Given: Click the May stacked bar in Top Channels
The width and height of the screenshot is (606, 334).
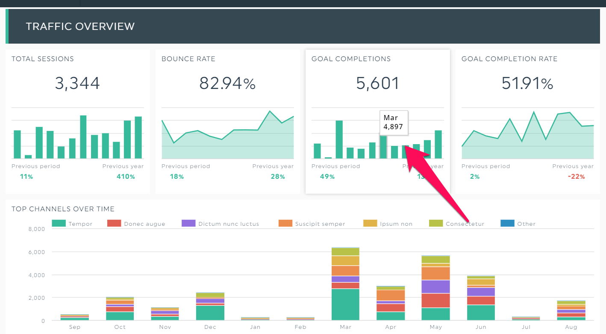Looking at the screenshot, I should click(435, 287).
